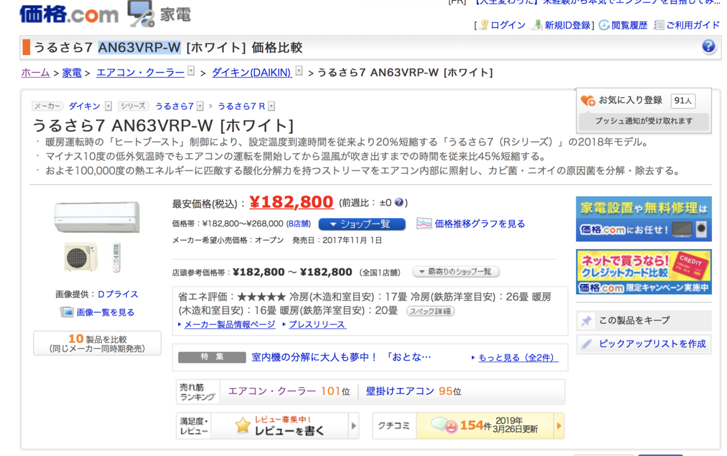The image size is (727, 456).
Task: Click the ログイン login link
Action: (x=508, y=25)
